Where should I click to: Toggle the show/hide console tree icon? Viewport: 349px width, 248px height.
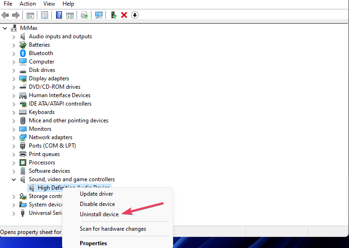pyautogui.click(x=30, y=15)
